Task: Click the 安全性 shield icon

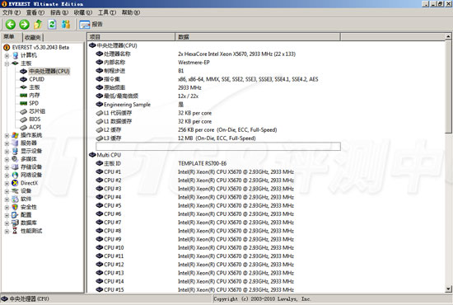Action: click(x=15, y=207)
